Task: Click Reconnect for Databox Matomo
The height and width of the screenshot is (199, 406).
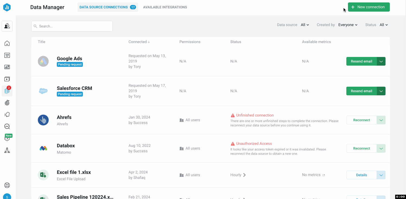Action: click(x=361, y=149)
